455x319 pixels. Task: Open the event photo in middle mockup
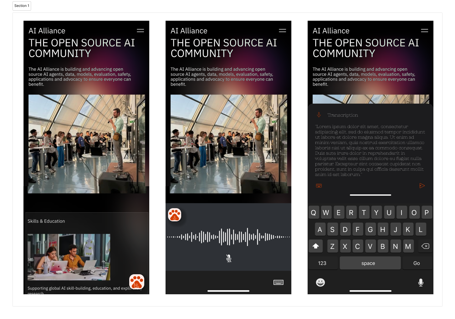[x=229, y=144]
